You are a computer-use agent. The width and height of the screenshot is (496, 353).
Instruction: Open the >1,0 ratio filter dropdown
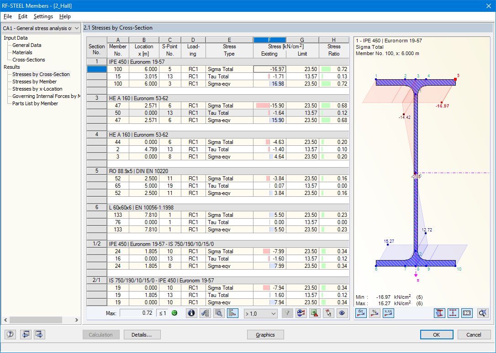click(x=260, y=313)
